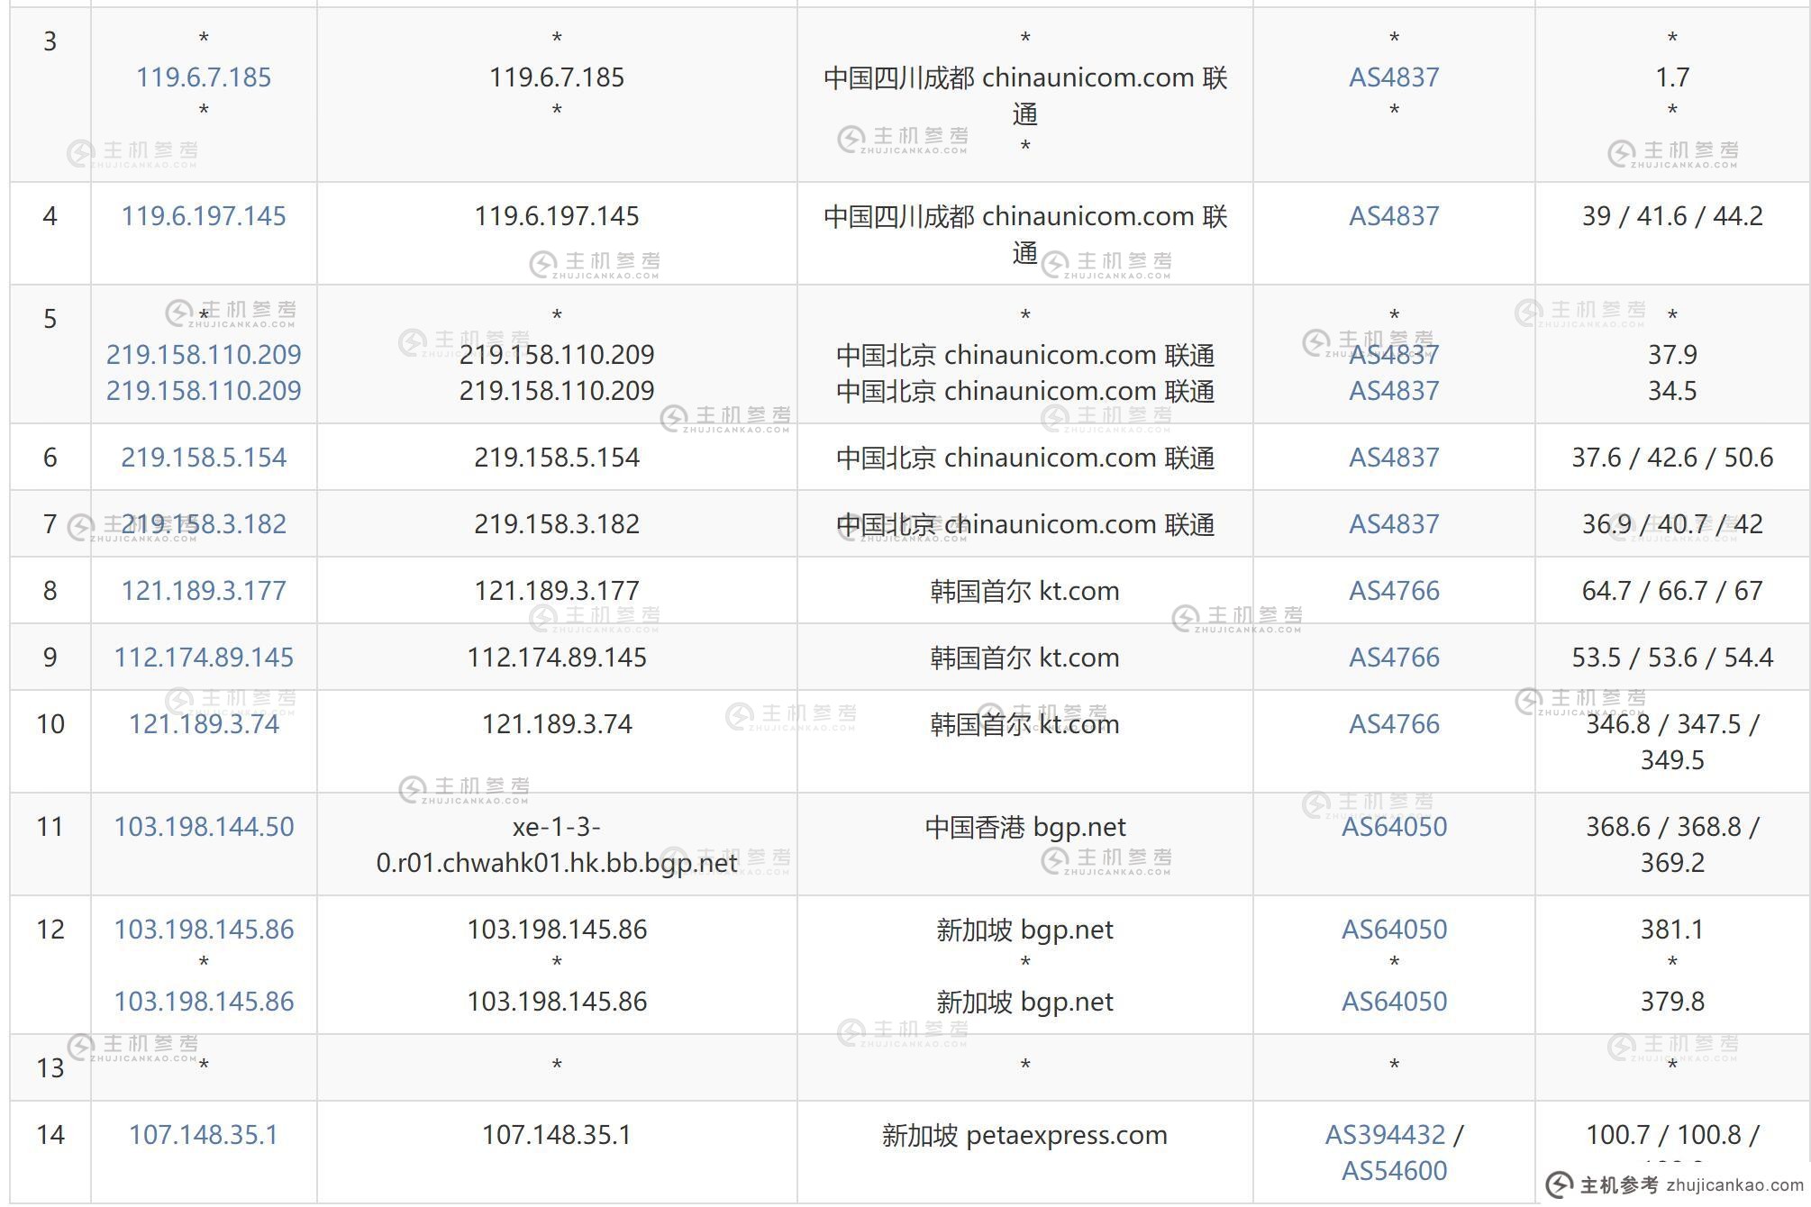Viewport: 1811px width, 1207px height.
Task: Select 中国北京 chinaunicom.com 联通 in hop 6
Action: pyautogui.click(x=1025, y=458)
